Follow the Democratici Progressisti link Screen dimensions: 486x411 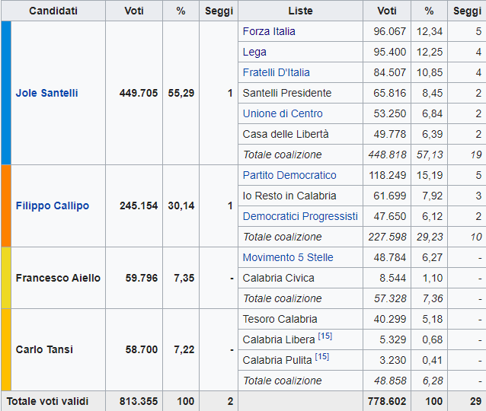pos(299,216)
